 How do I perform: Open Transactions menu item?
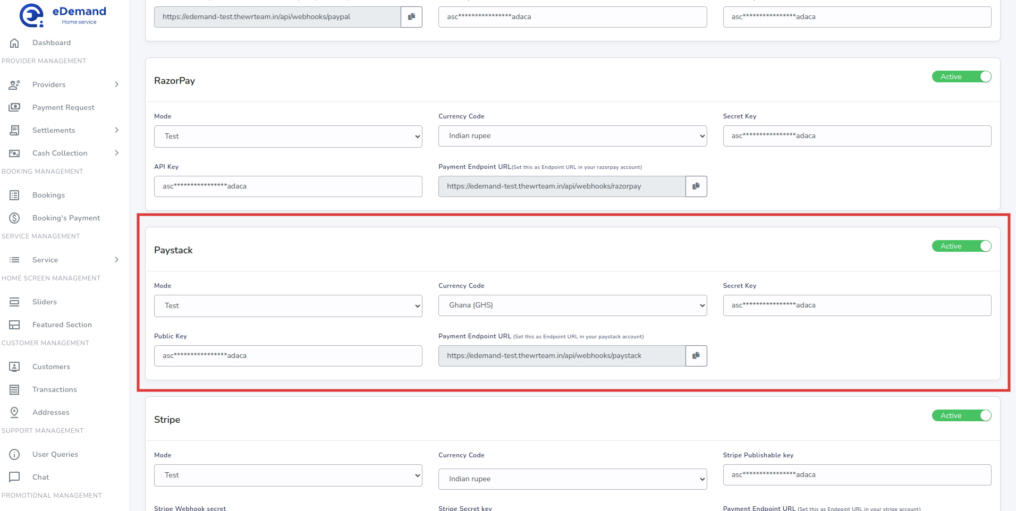point(55,389)
